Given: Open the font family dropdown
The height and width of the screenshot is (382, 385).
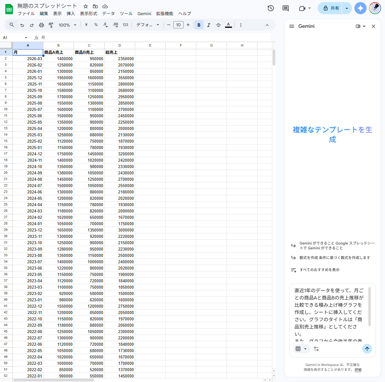Looking at the screenshot, I should click(148, 25).
